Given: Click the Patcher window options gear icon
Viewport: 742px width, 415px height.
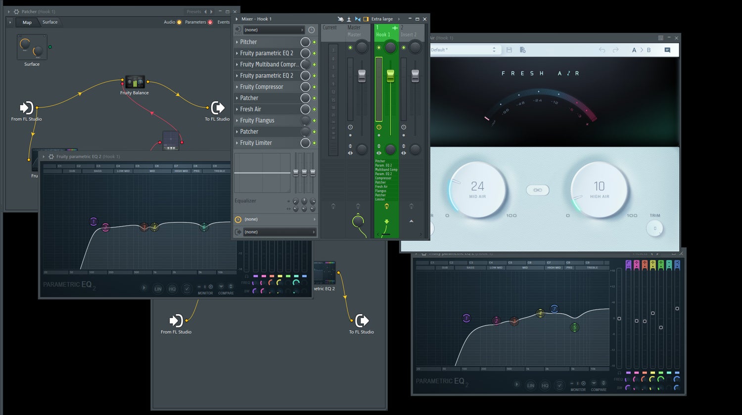Looking at the screenshot, I should point(16,11).
